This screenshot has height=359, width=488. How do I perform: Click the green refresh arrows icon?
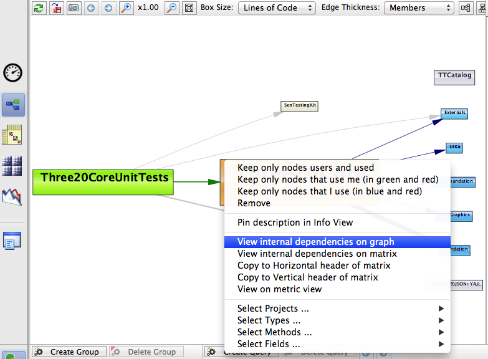tap(39, 7)
